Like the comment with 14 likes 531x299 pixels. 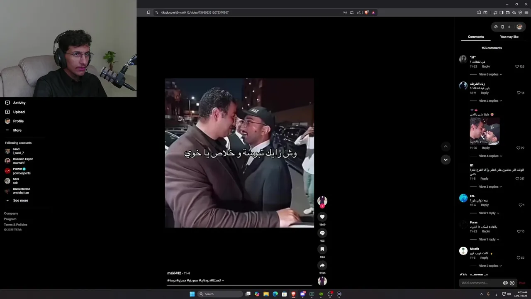(x=519, y=93)
